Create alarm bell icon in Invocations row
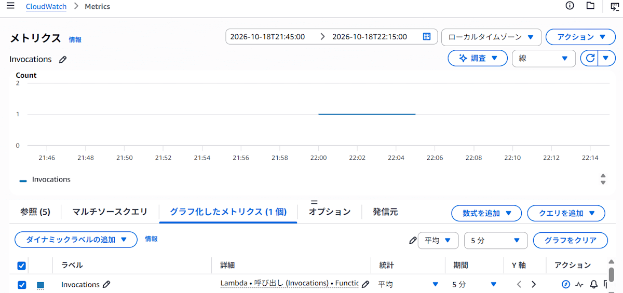 click(x=594, y=284)
